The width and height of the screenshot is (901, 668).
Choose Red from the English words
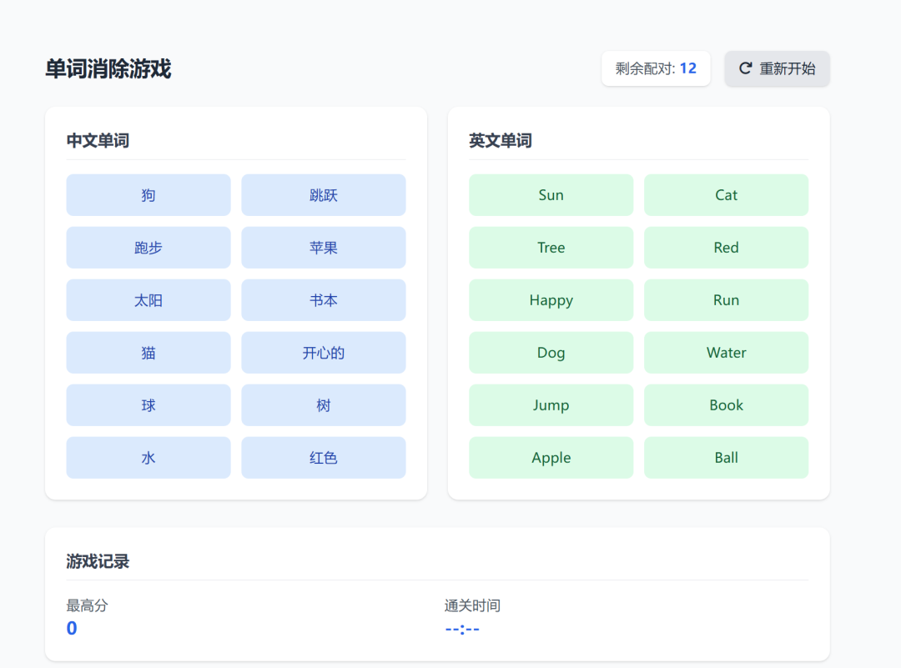tap(726, 247)
